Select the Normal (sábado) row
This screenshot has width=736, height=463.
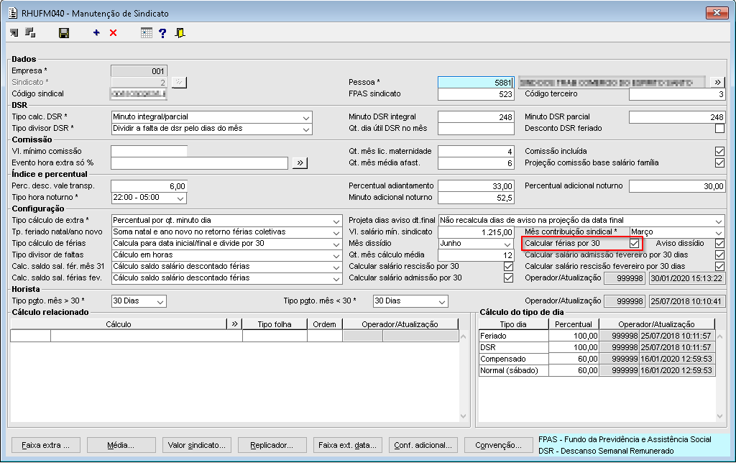tap(597, 370)
